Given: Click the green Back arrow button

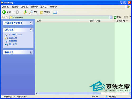Looking at the screenshot, I should pos(4,12).
